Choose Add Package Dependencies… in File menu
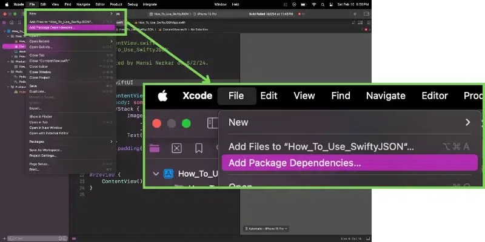Image resolution: width=485 pixels, height=242 pixels. click(71, 27)
